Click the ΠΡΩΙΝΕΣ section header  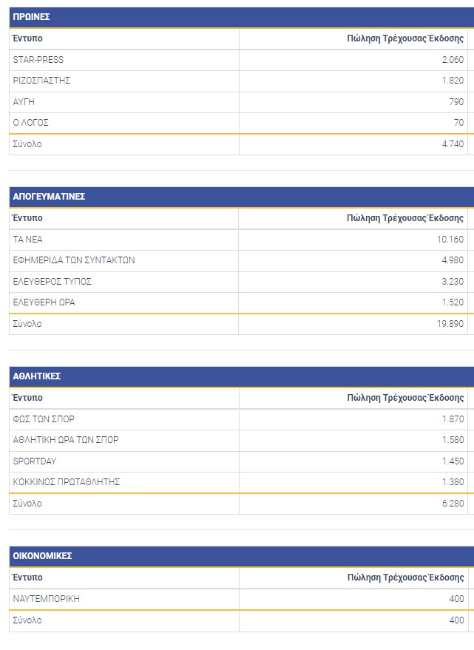coord(32,17)
